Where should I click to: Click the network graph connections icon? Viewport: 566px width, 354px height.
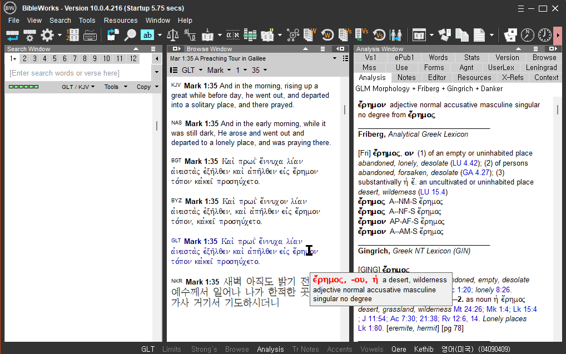coord(293,35)
